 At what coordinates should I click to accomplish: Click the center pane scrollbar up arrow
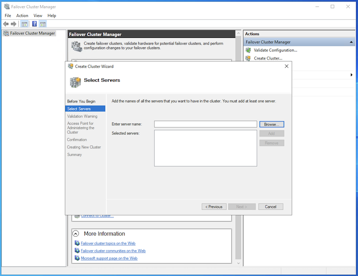pos(238,33)
